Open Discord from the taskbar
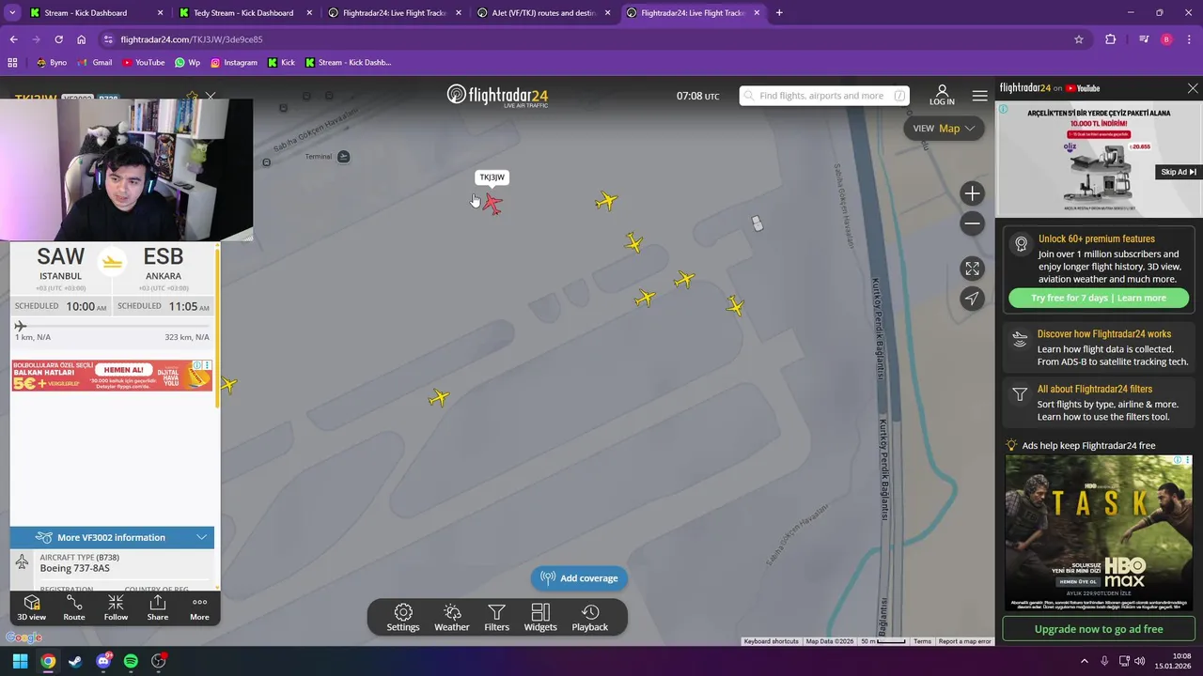Screen dimensions: 1203x676 [103, 661]
